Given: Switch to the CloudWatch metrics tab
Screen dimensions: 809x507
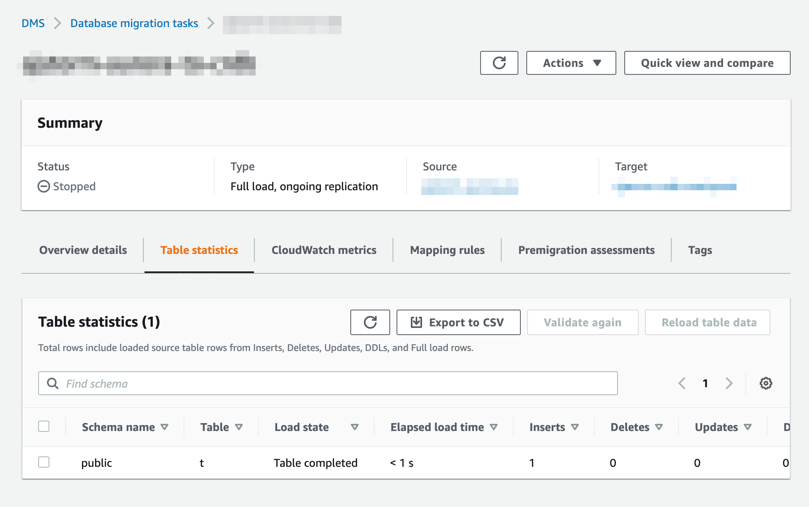Looking at the screenshot, I should [324, 250].
